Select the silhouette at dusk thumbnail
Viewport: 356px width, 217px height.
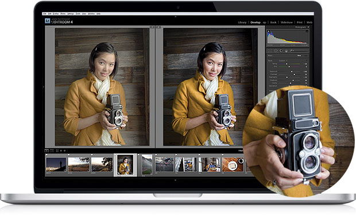tap(56, 164)
